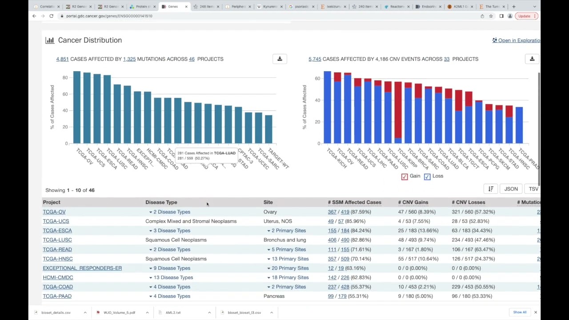This screenshot has width=569, height=320.
Task: Open the TCGA-OV project link
Action: coord(54,212)
